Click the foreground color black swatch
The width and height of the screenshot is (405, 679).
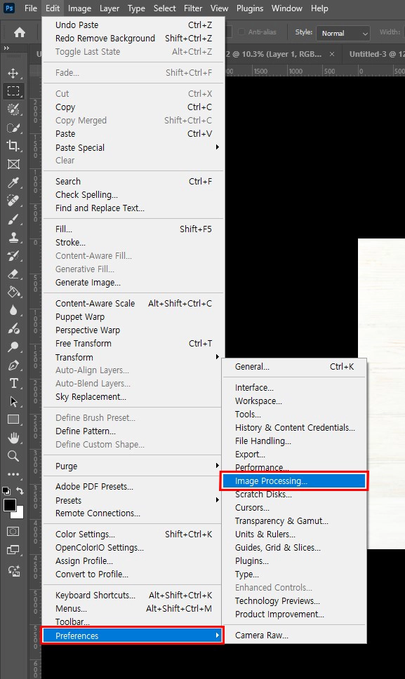[10, 505]
